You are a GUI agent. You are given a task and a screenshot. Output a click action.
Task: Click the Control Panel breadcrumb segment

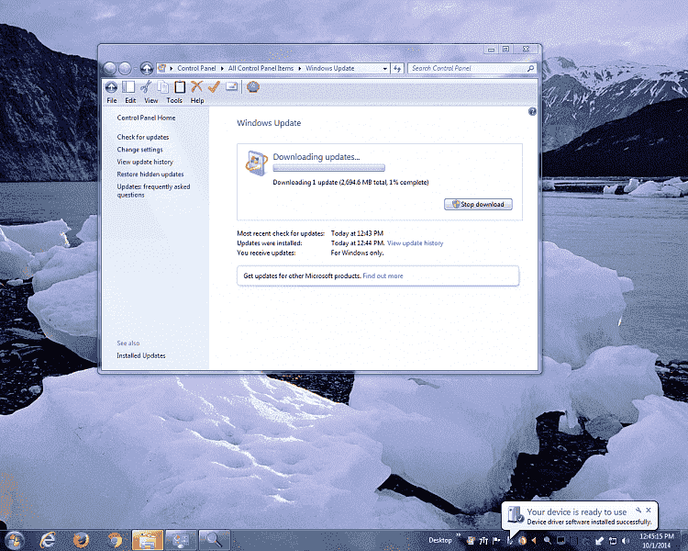pyautogui.click(x=196, y=69)
